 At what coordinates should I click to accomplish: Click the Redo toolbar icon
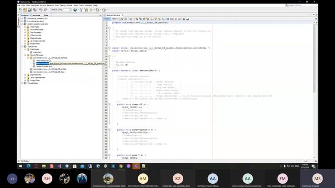(46, 10)
